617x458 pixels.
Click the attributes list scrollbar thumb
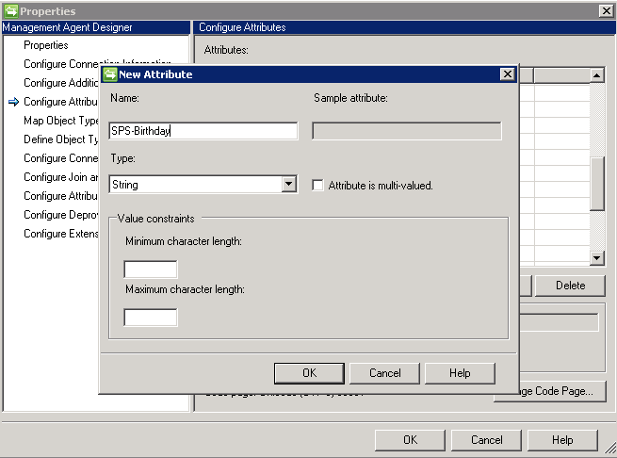point(597,184)
